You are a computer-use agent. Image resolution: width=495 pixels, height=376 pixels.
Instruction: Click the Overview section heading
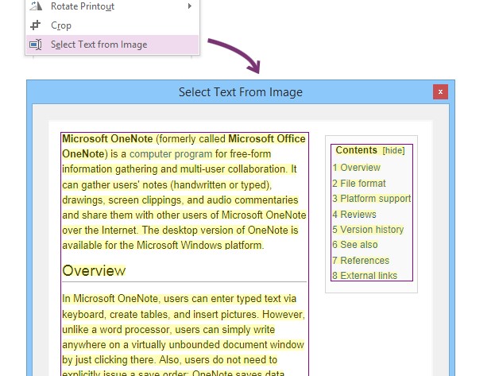pos(94,271)
